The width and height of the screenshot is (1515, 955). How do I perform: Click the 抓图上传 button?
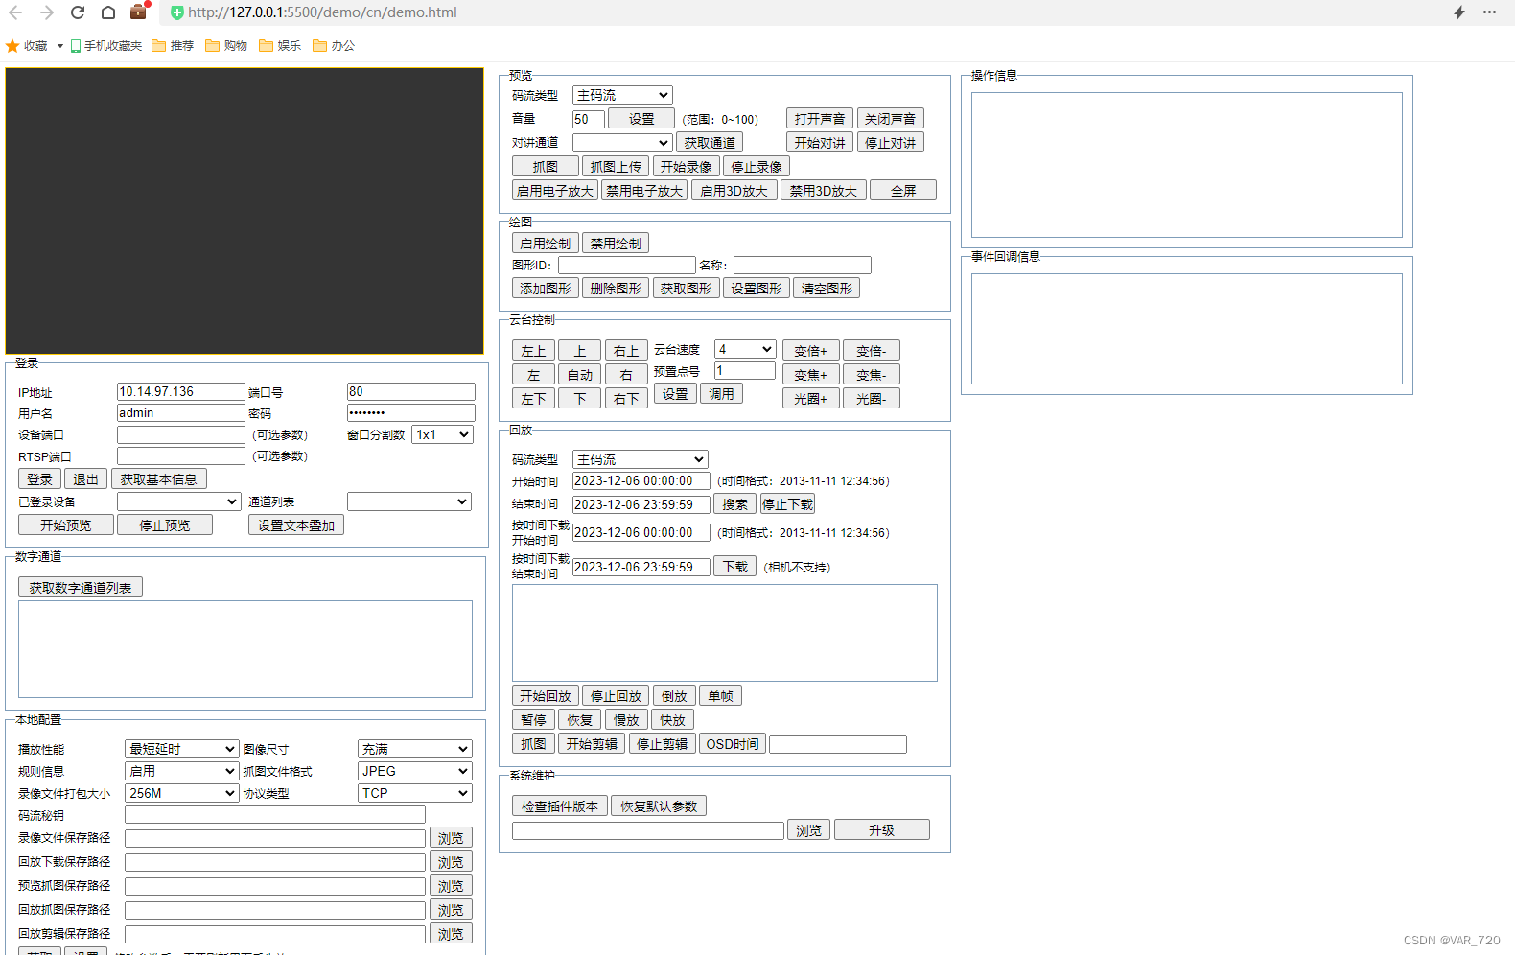[616, 166]
